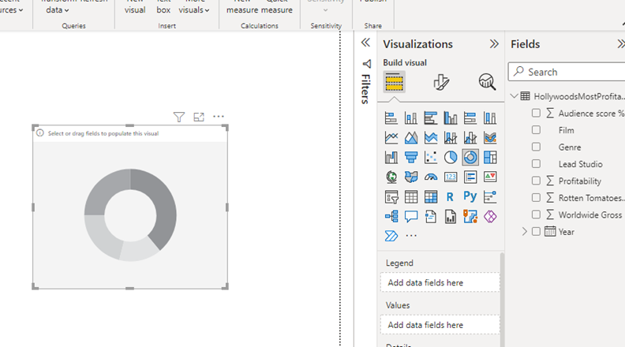Screen dimensions: 625x347
Task: Expand the Year date hierarchy
Action: click(524, 232)
